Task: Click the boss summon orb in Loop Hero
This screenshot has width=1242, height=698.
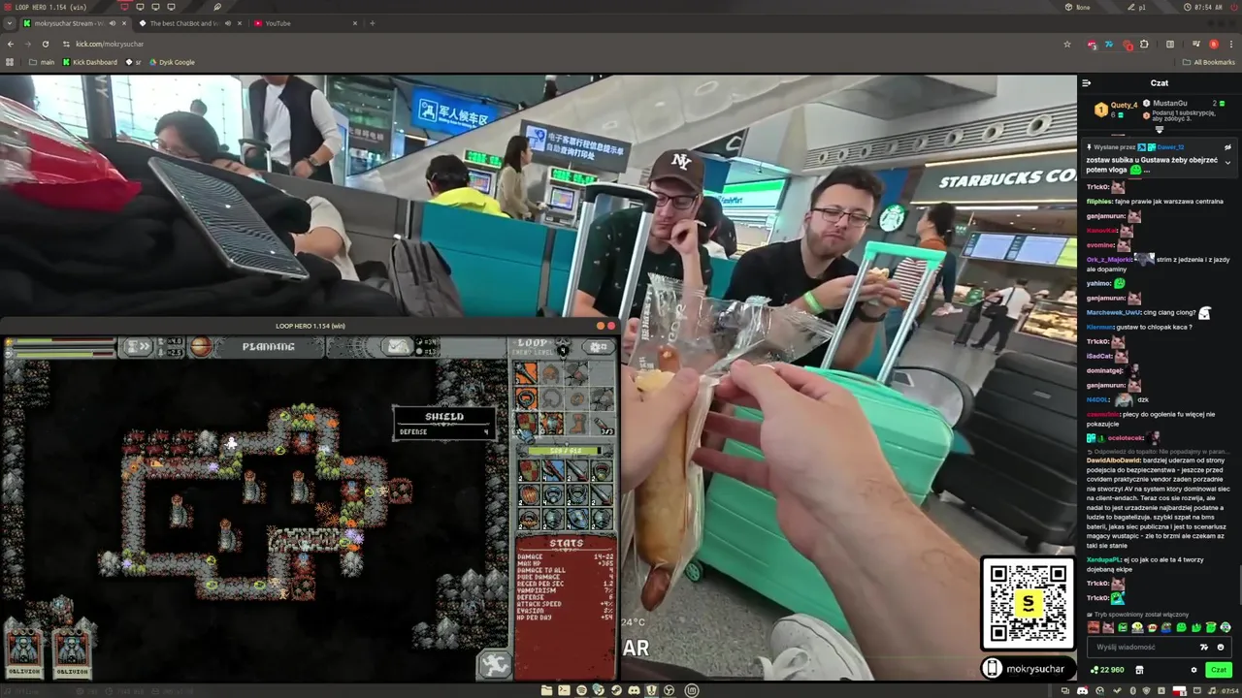Action: 201,346
